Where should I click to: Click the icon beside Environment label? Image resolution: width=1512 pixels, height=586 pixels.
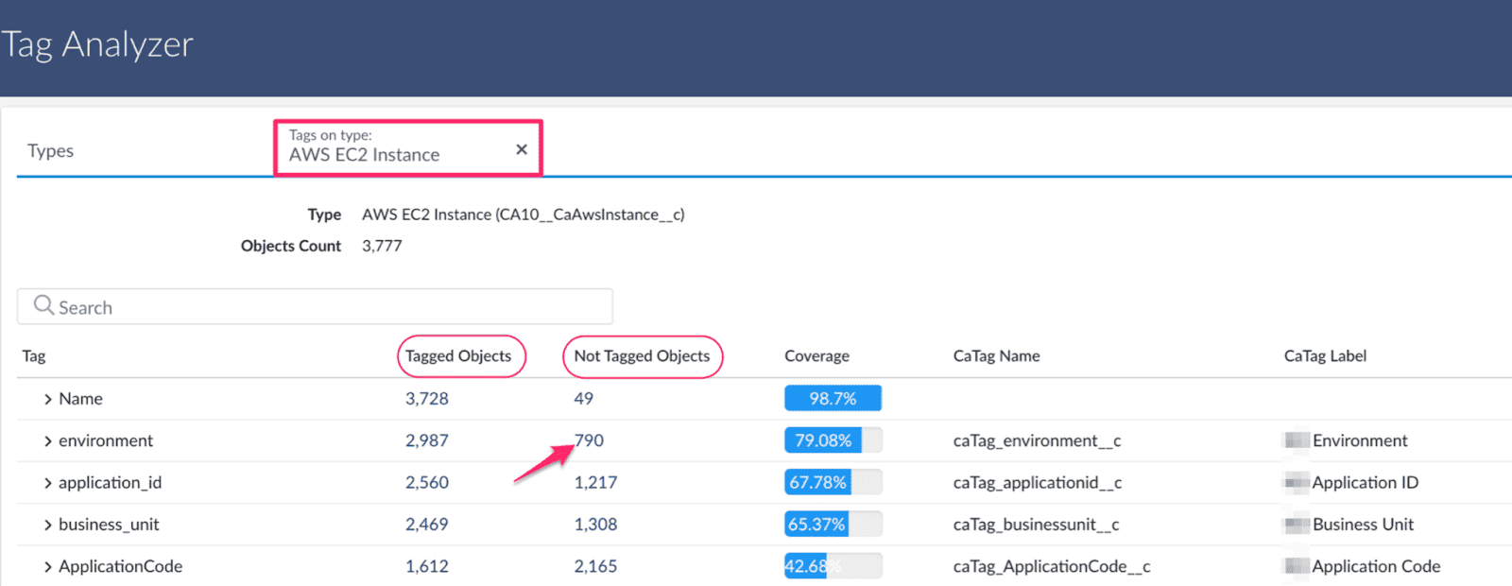click(x=1297, y=440)
